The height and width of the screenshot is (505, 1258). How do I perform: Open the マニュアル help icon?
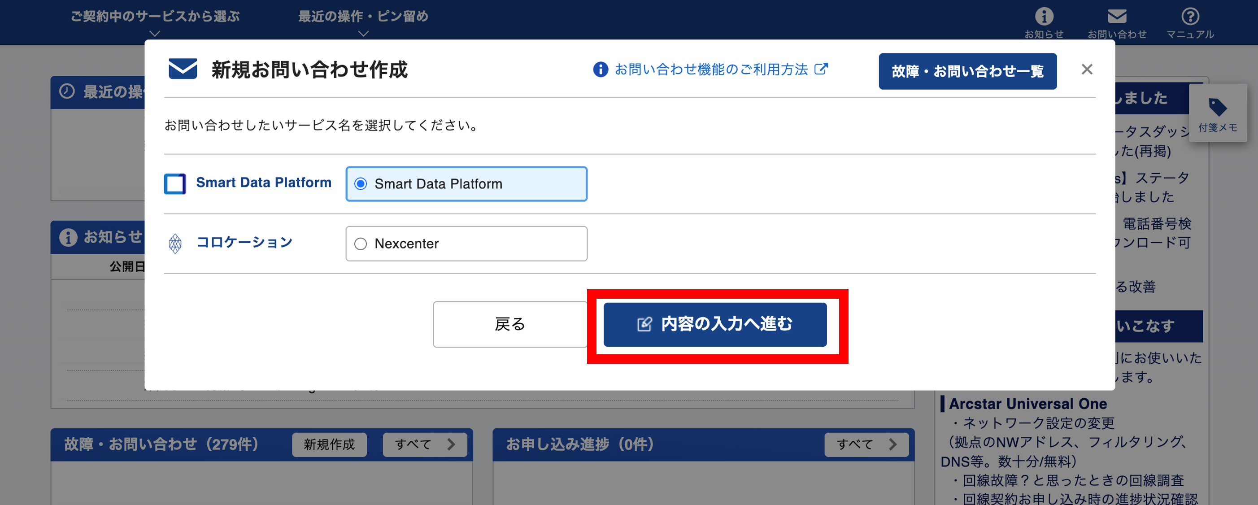pos(1190,17)
